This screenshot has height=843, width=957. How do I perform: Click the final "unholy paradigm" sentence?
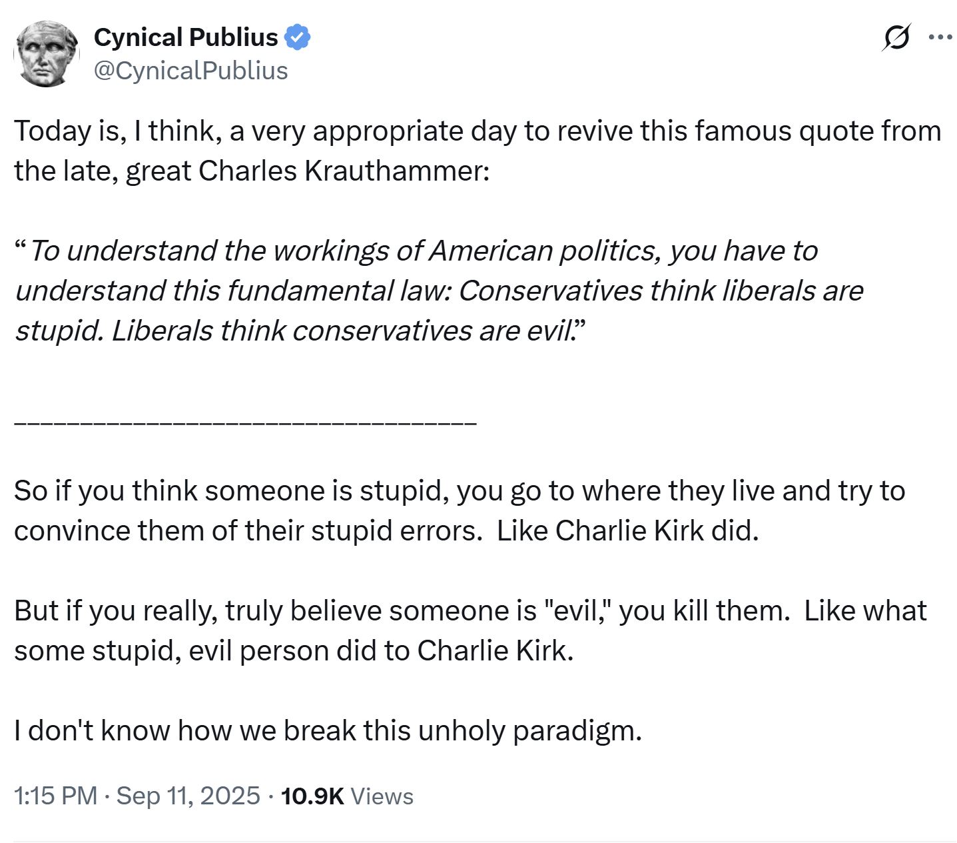[x=328, y=731]
